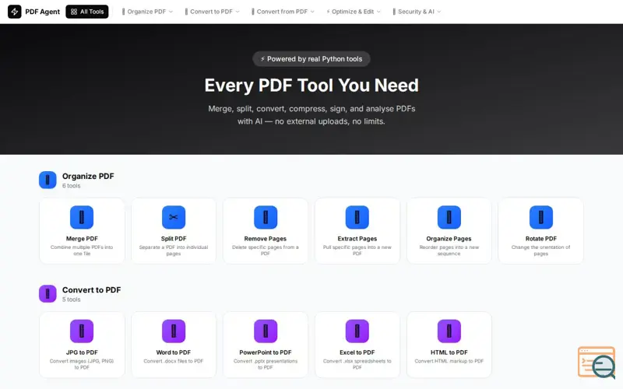Expand the Convert from PDF menu
The width and height of the screenshot is (623, 389).
[283, 12]
